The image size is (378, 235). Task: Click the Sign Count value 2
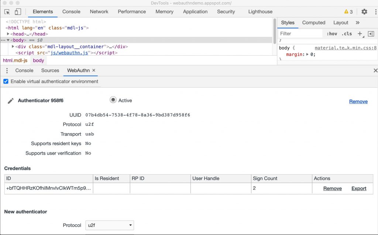click(x=254, y=188)
